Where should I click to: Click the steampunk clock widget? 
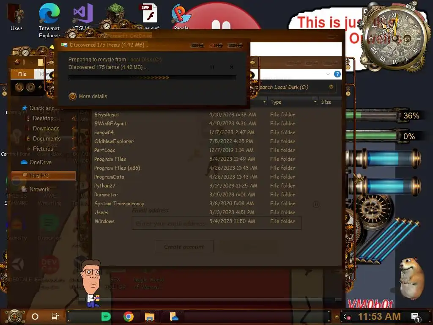pyautogui.click(x=395, y=37)
